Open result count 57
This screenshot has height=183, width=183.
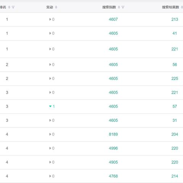[x=175, y=106]
